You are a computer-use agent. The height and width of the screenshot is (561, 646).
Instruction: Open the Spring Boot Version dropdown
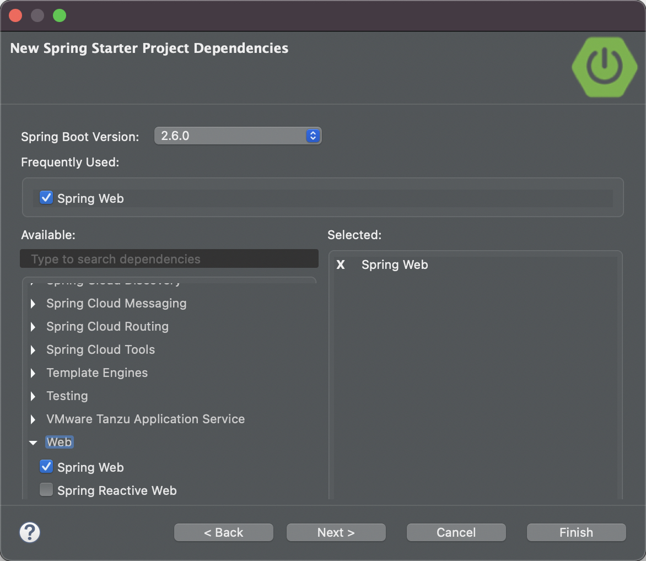click(238, 136)
